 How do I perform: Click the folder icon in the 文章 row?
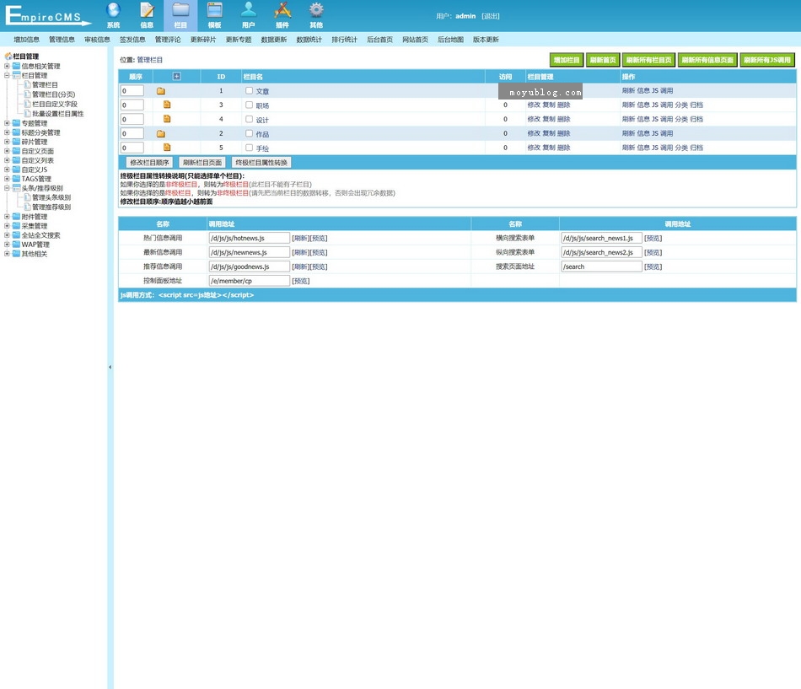point(161,91)
